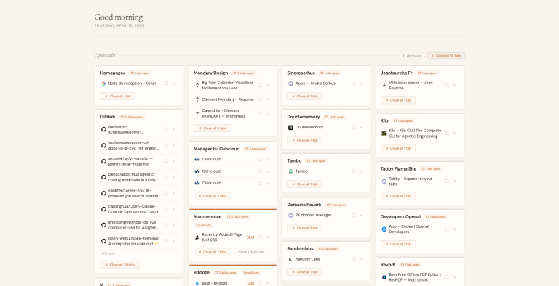Close the ghostwright/ghost-os tab
This screenshot has width=559, height=286.
click(x=174, y=225)
